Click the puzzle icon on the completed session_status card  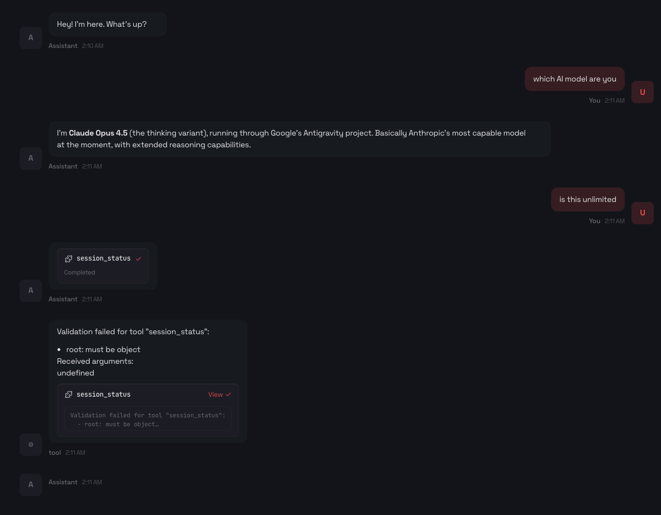coord(69,258)
